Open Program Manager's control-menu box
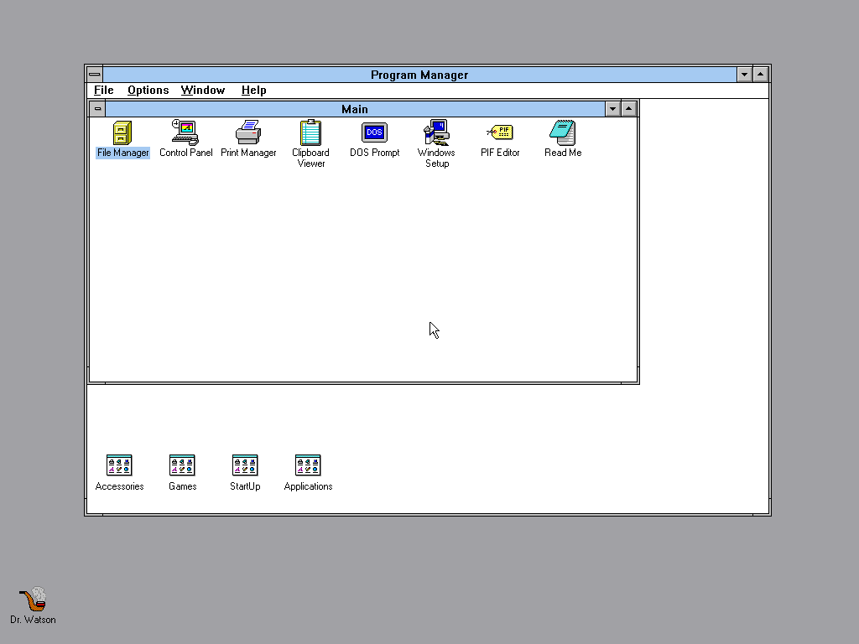 click(x=95, y=75)
